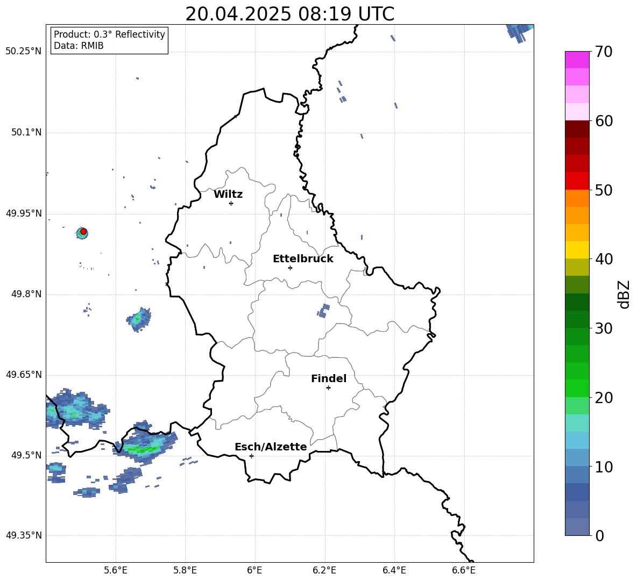
Task: Click the colorbar tick label '70'
Action: point(604,52)
